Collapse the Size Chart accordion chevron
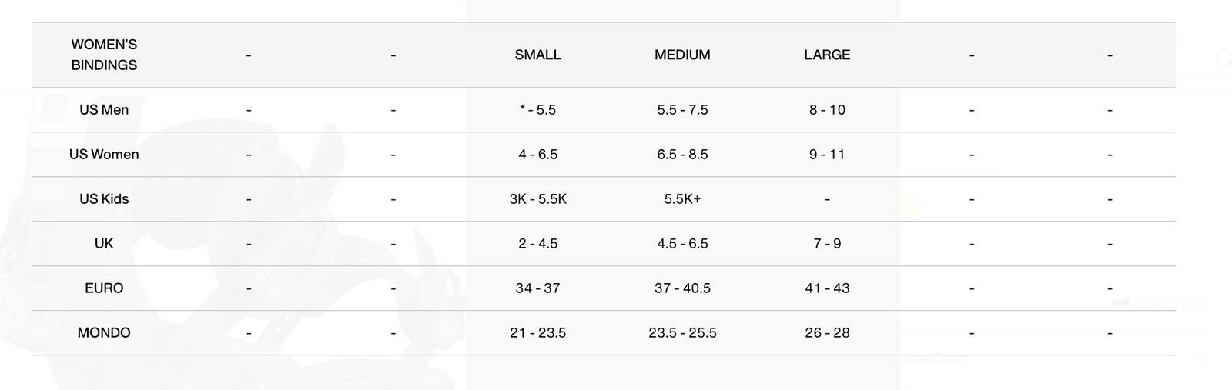Screen dimensions: 1232x390 (1202, 358)
